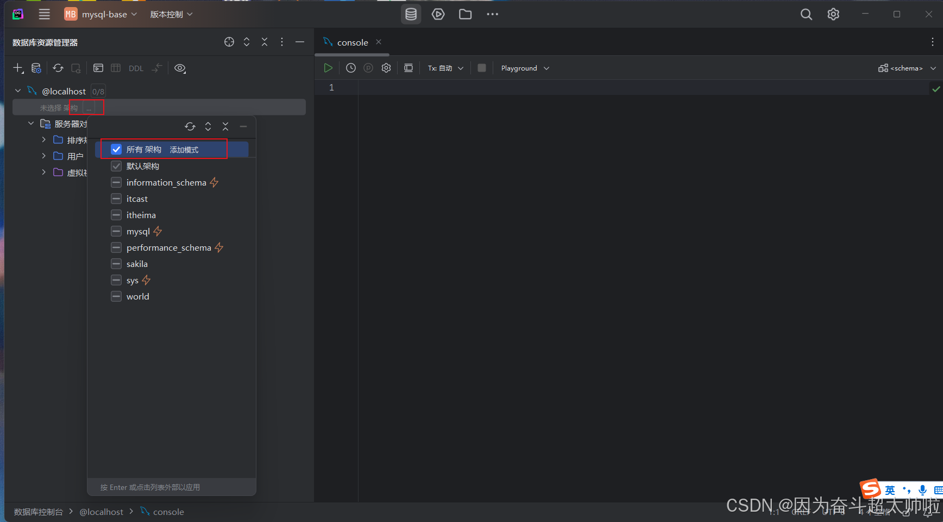Check the performance_schema checkbox

pyautogui.click(x=116, y=247)
